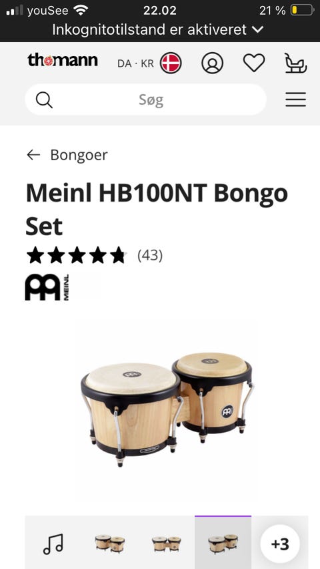This screenshot has width=320, height=569.
Task: Open the sleigh shopping basket icon
Action: tap(296, 63)
